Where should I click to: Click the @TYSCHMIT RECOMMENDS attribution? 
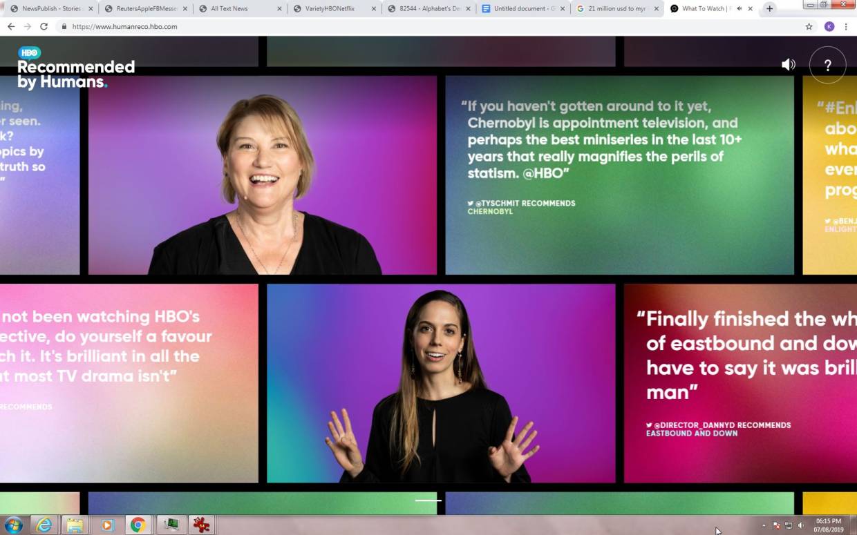[x=522, y=203]
